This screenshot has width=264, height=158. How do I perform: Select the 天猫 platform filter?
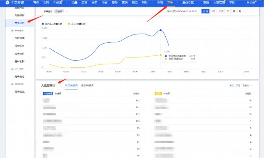click(x=238, y=86)
